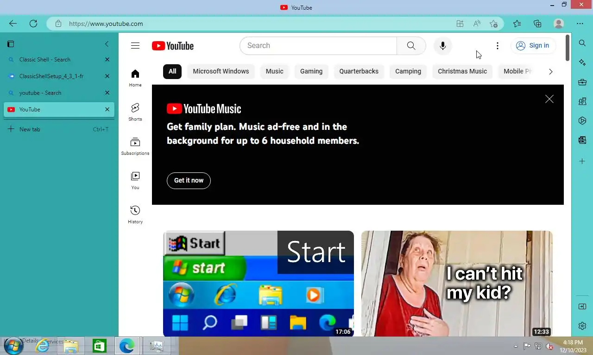This screenshot has width=593, height=355.
Task: Open the Edge sidebar settings gear
Action: coord(582,326)
